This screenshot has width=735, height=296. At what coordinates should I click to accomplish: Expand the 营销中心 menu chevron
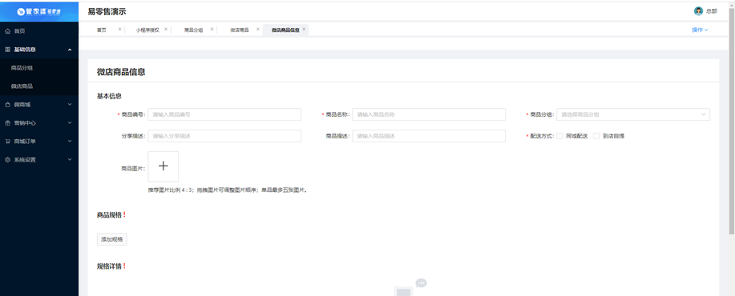point(70,123)
